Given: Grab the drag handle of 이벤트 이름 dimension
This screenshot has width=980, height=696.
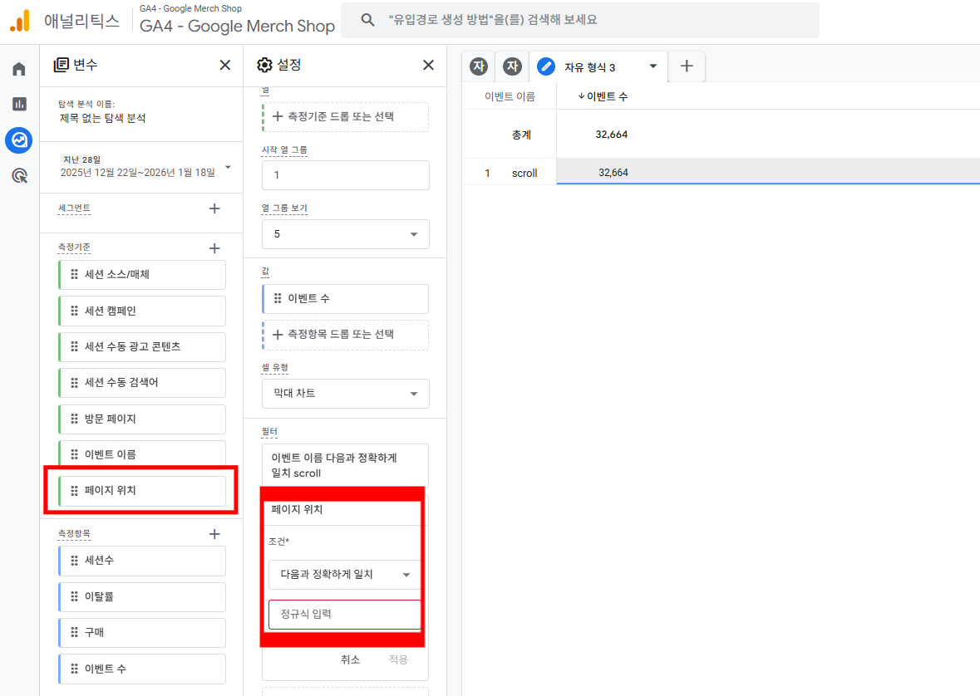Looking at the screenshot, I should coord(74,454).
